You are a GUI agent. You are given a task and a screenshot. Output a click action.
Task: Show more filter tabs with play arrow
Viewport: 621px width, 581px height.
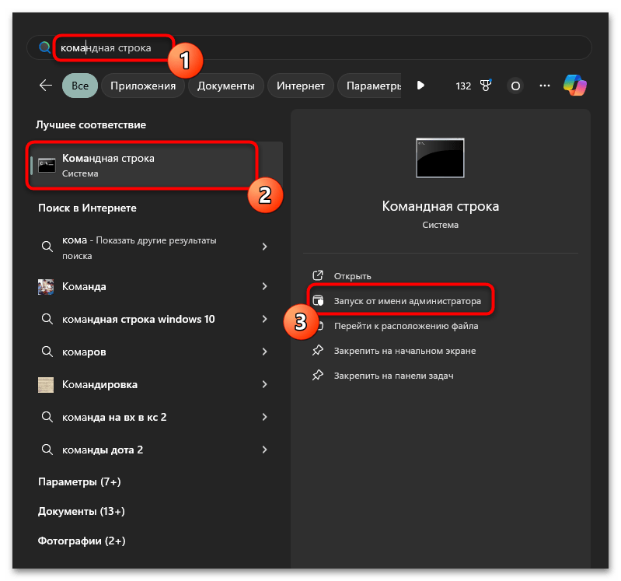420,86
